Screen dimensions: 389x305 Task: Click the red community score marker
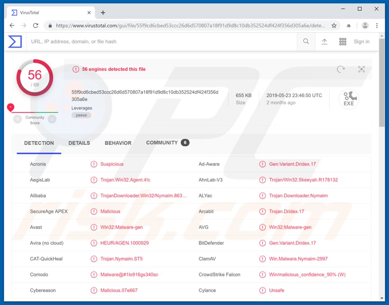[x=10, y=107]
